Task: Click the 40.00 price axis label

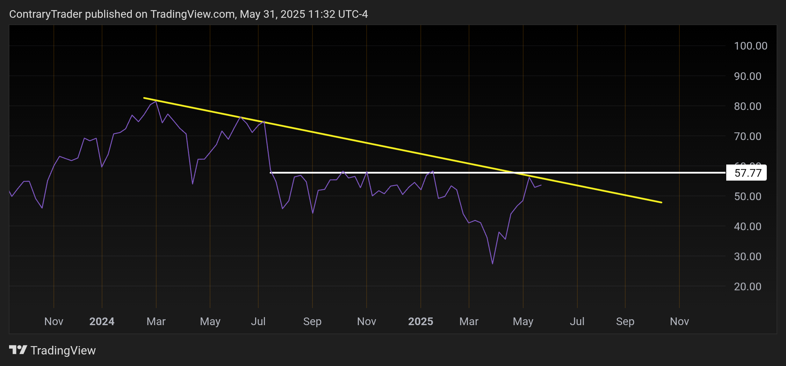Action: tap(748, 226)
